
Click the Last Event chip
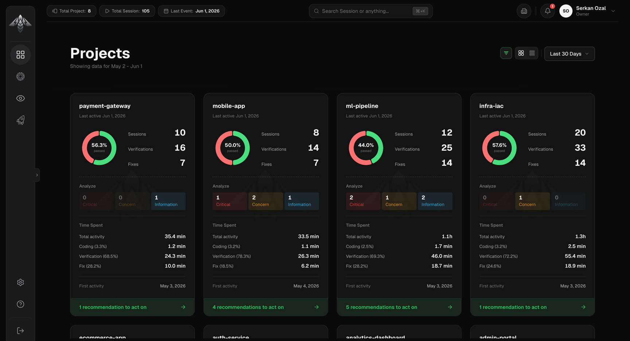click(x=191, y=11)
